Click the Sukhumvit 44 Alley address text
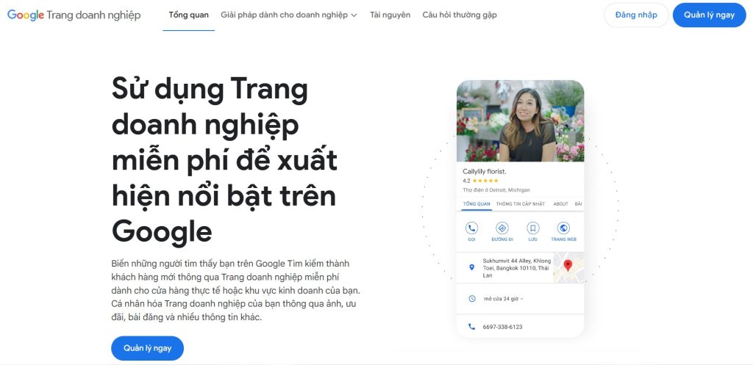The height and width of the screenshot is (365, 753). click(x=517, y=268)
